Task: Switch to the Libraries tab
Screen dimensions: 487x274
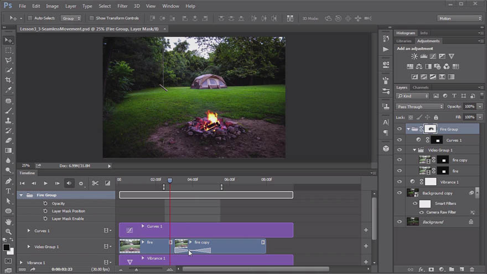Action: click(404, 41)
